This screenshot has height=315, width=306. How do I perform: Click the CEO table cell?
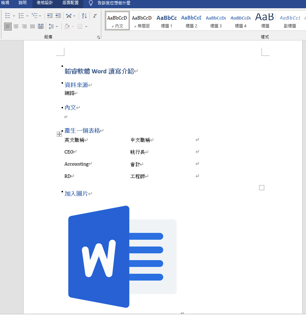[69, 152]
